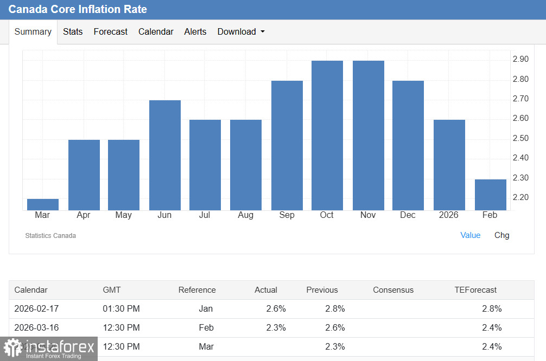This screenshot has width=546, height=361.
Task: Switch to the Stats tab
Action: click(x=73, y=31)
